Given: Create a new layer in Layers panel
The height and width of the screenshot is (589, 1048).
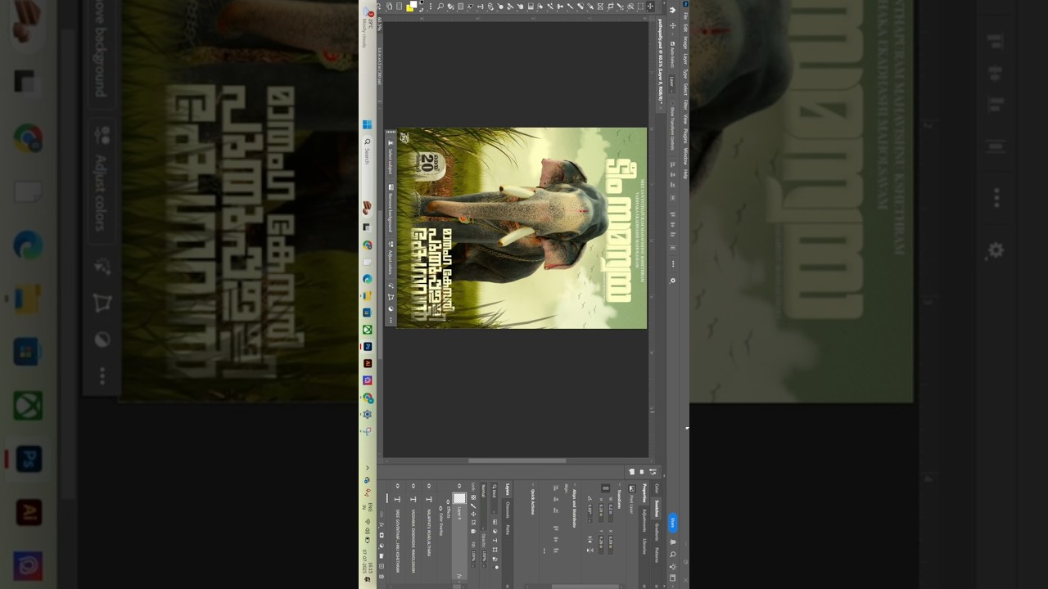Looking at the screenshot, I should click(x=382, y=566).
